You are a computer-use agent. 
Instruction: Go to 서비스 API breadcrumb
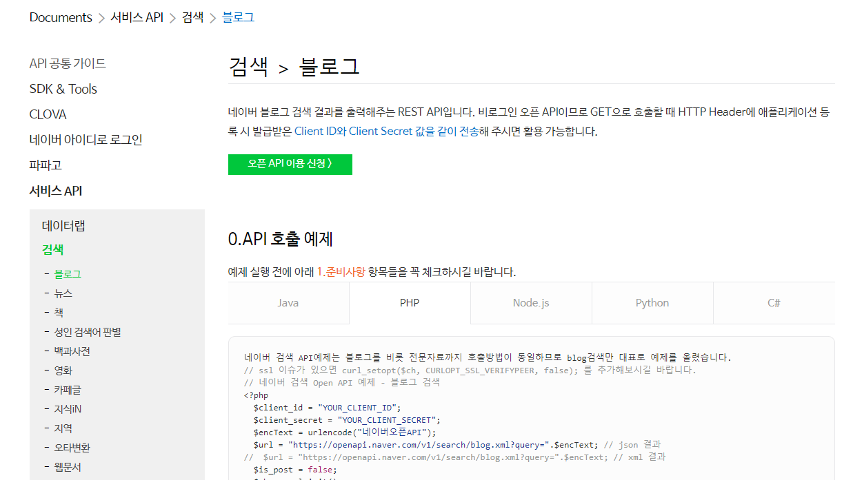pos(137,17)
